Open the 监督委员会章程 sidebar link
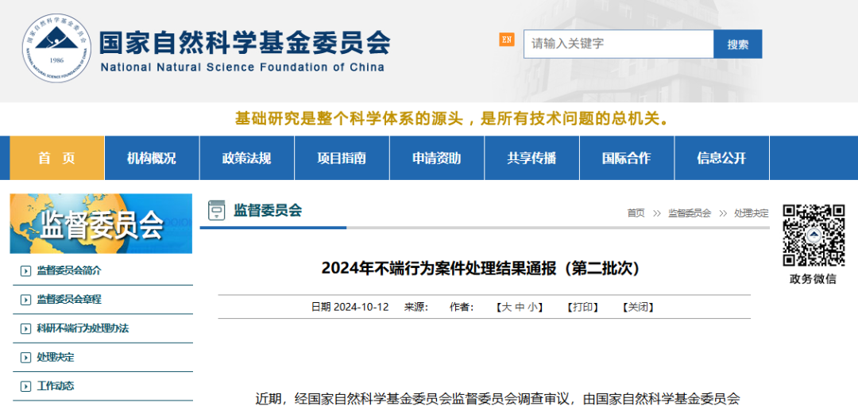The width and height of the screenshot is (858, 410). coord(69,299)
